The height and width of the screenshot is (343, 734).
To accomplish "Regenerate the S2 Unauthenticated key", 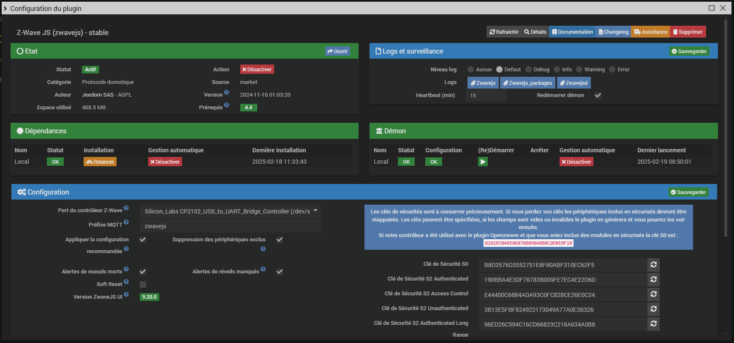I will pos(653,309).
